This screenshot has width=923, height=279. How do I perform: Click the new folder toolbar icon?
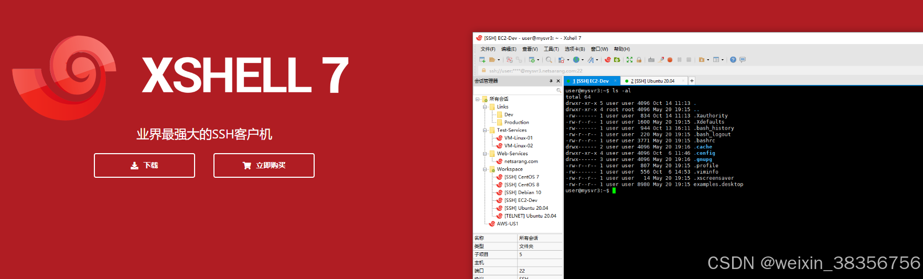[x=701, y=60]
